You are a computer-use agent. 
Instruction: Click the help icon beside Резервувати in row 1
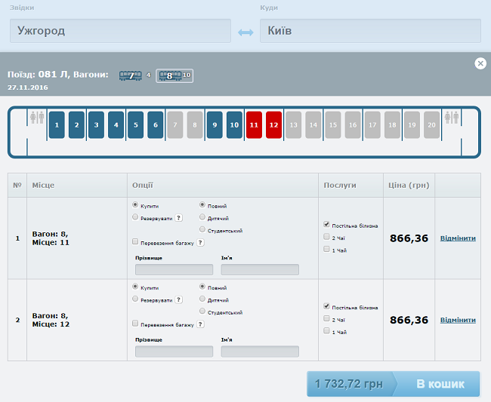point(178,217)
